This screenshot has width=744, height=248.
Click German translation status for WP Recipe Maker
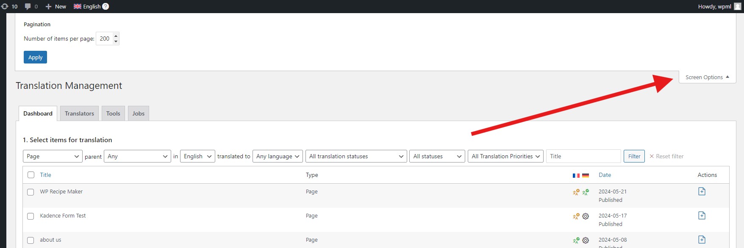point(586,192)
